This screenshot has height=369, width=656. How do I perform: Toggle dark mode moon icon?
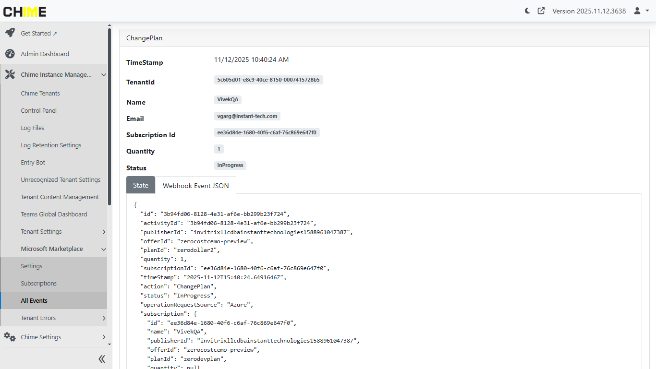[527, 11]
